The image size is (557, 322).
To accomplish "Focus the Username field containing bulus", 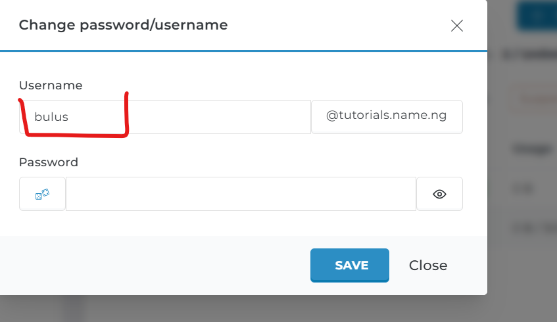I will tap(164, 117).
